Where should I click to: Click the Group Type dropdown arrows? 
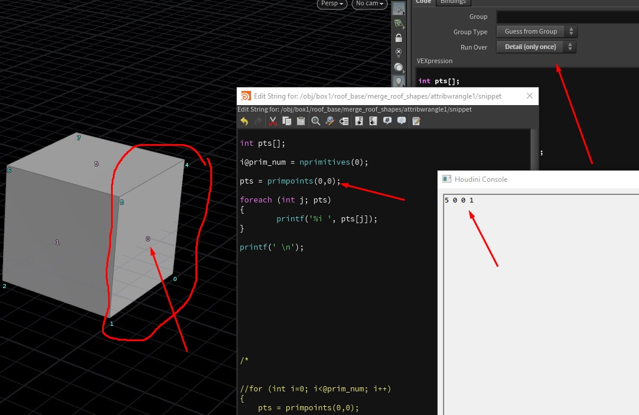click(x=571, y=31)
